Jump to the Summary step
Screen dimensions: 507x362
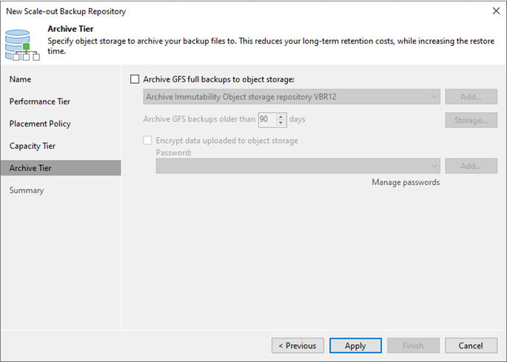[27, 190]
